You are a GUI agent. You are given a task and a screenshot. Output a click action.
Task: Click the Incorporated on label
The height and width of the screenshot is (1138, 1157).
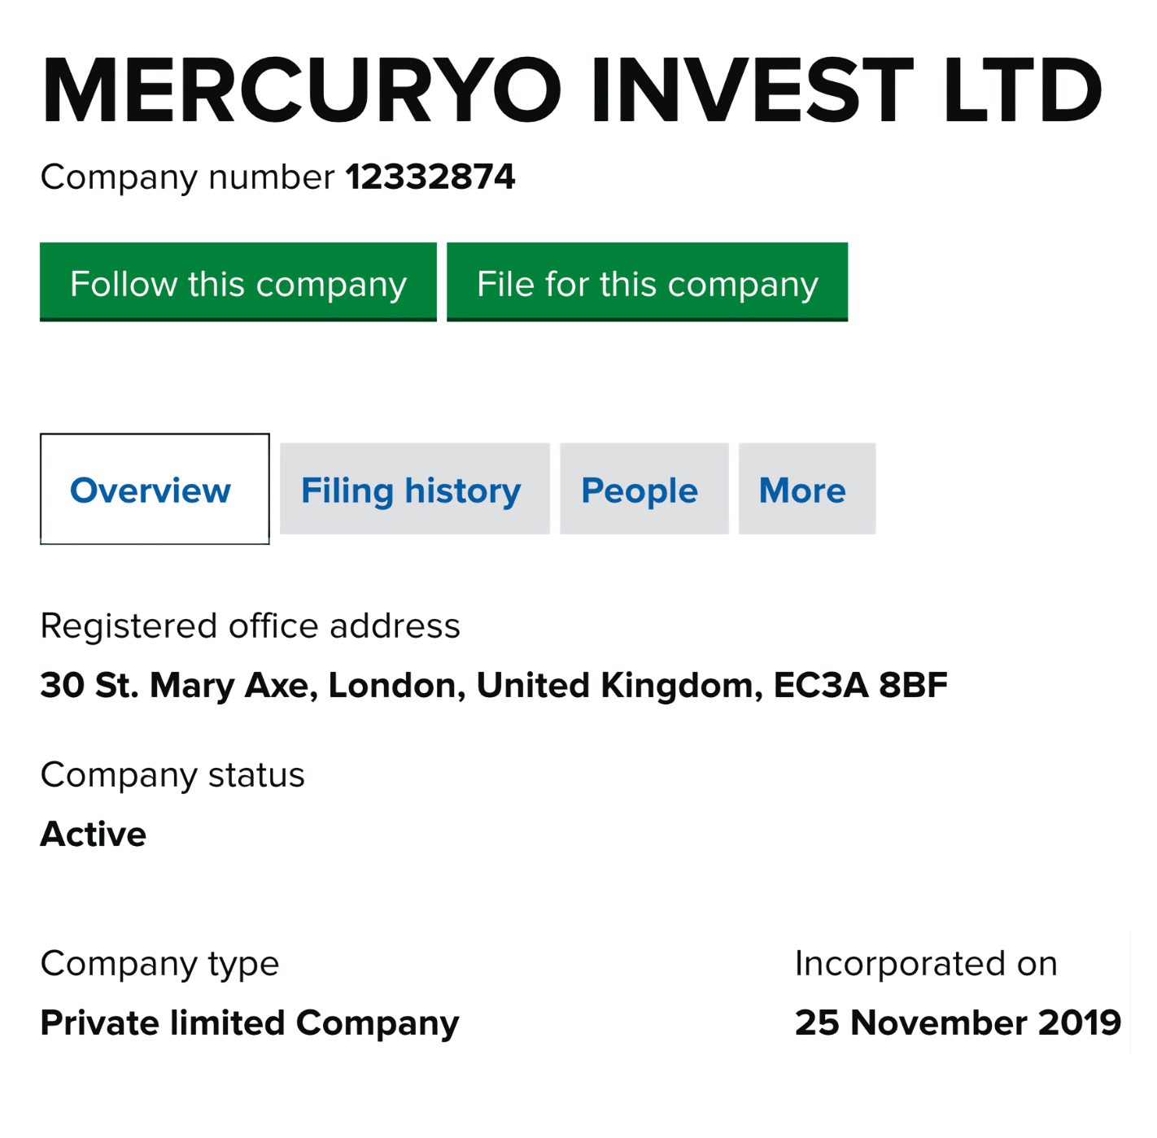926,963
